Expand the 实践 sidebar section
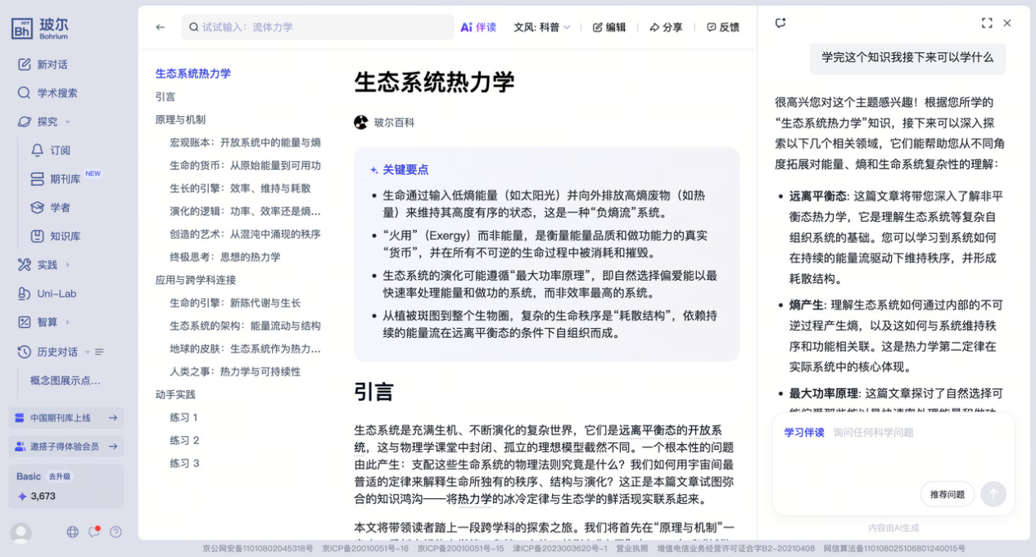1036x557 pixels. (67, 265)
